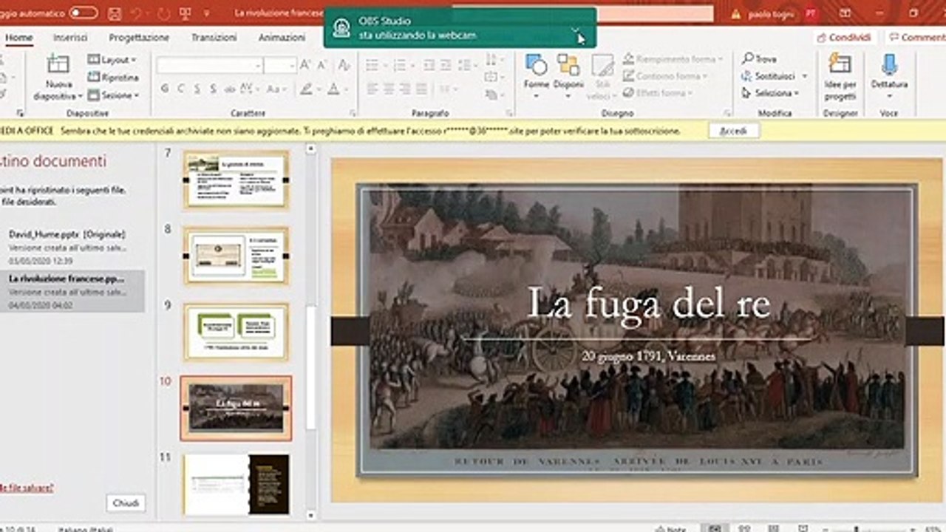Open the Animazioni ribbon tab
The width and height of the screenshot is (946, 532).
pyautogui.click(x=282, y=38)
